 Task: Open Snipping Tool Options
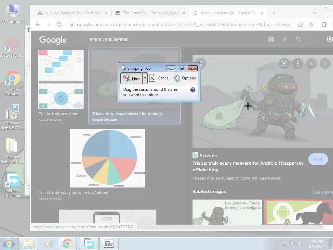[x=185, y=78]
